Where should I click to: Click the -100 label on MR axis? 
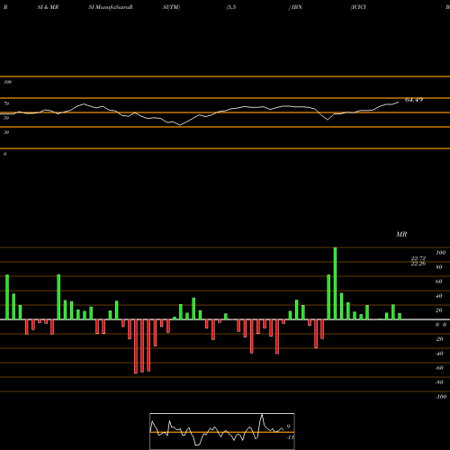click(441, 397)
